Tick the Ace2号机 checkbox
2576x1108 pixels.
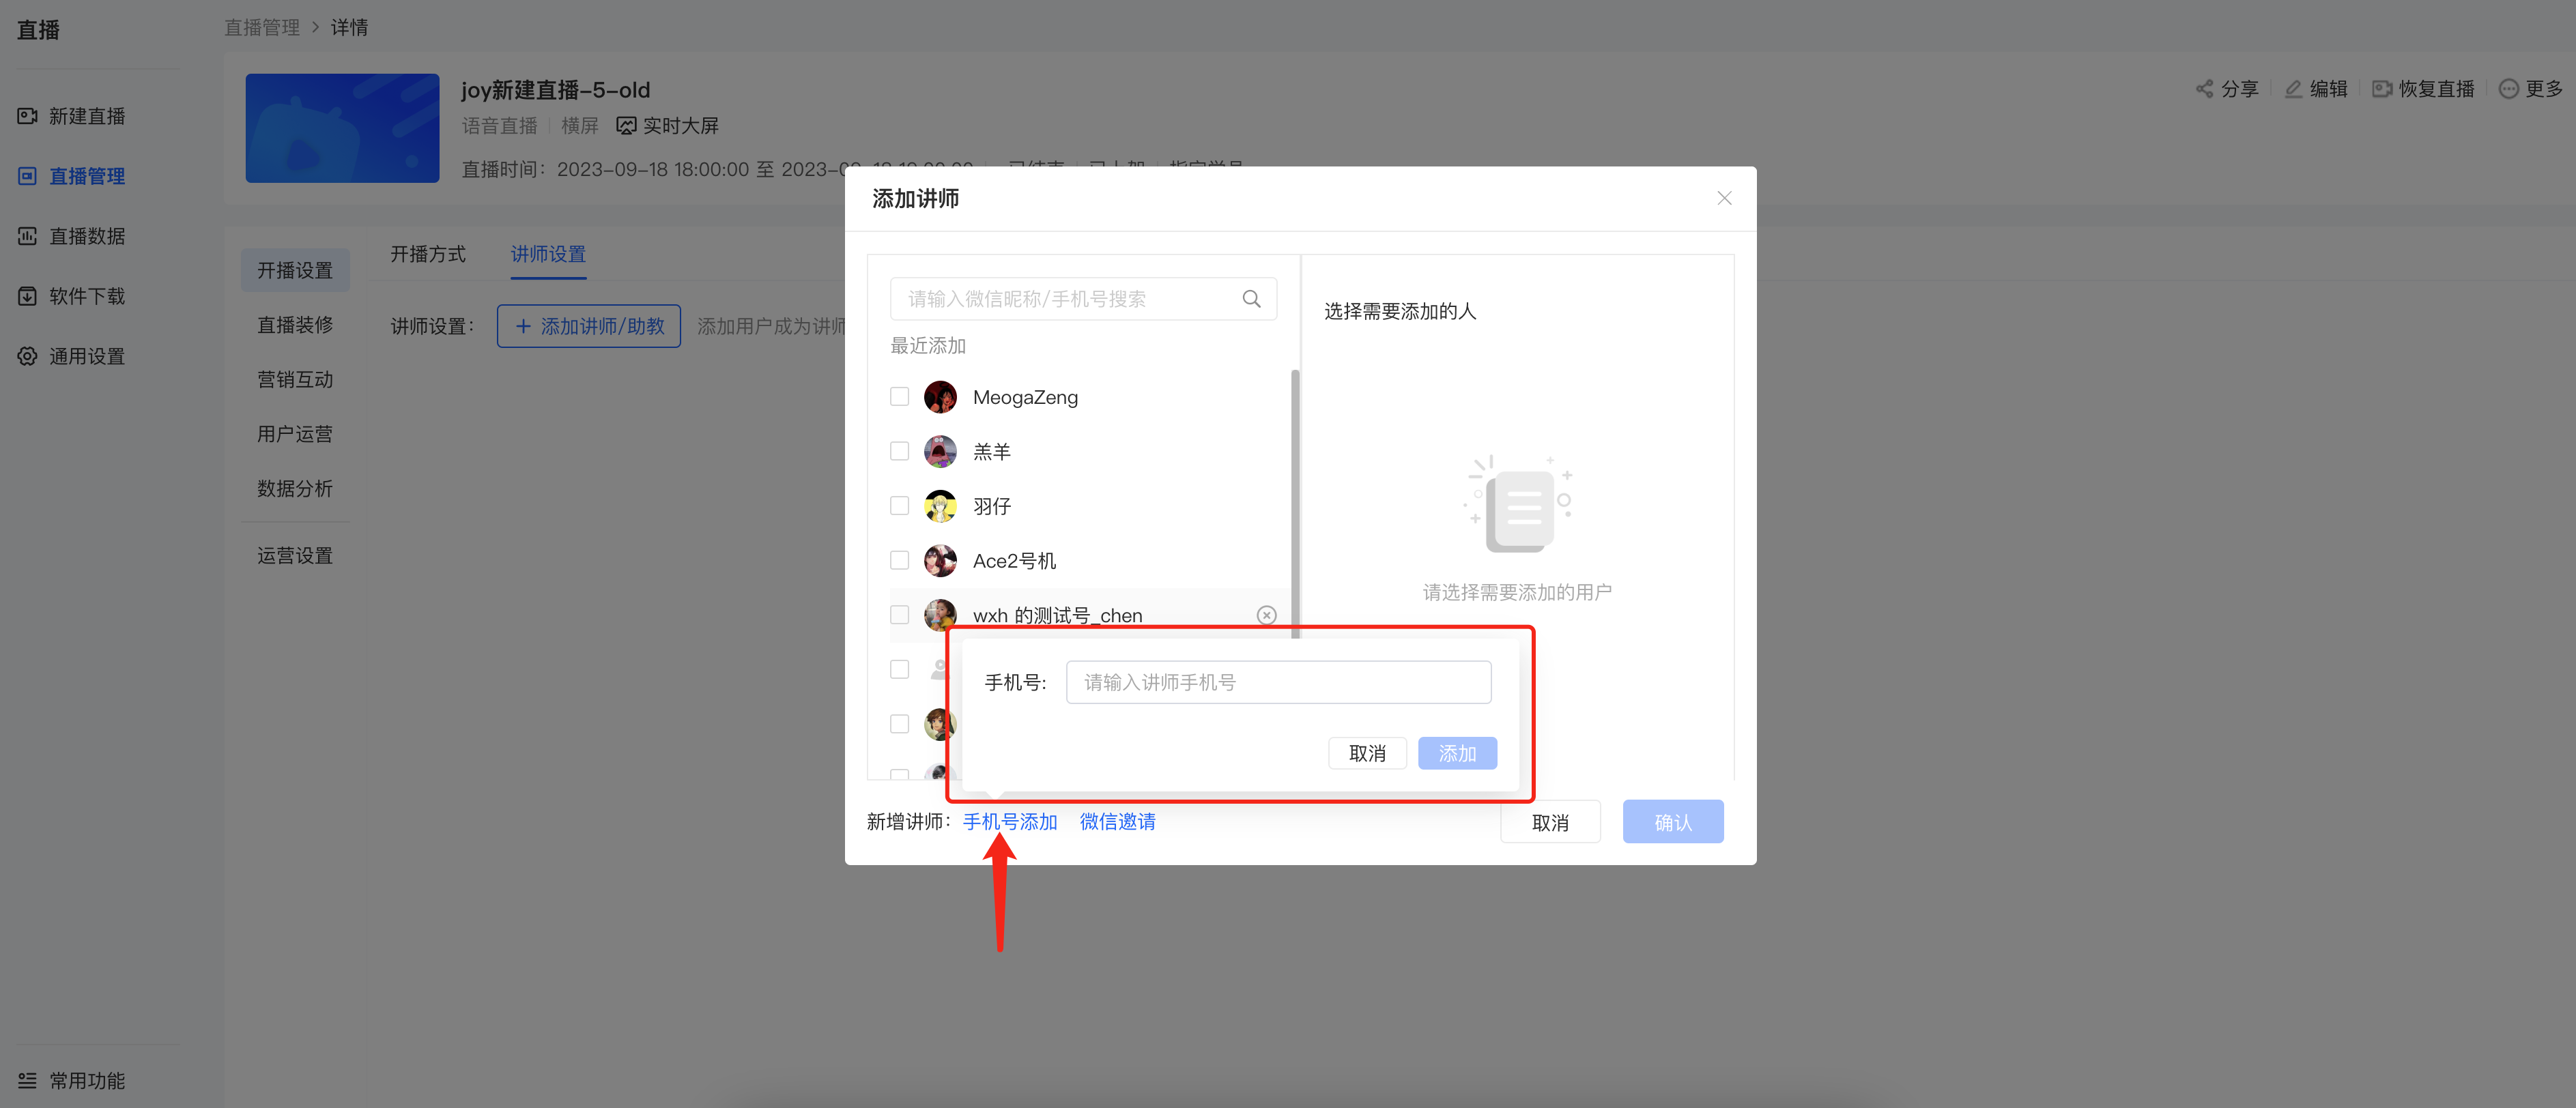899,560
